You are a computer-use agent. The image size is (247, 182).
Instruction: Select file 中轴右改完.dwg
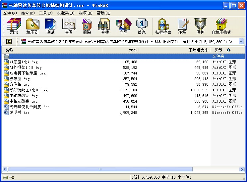(24, 96)
